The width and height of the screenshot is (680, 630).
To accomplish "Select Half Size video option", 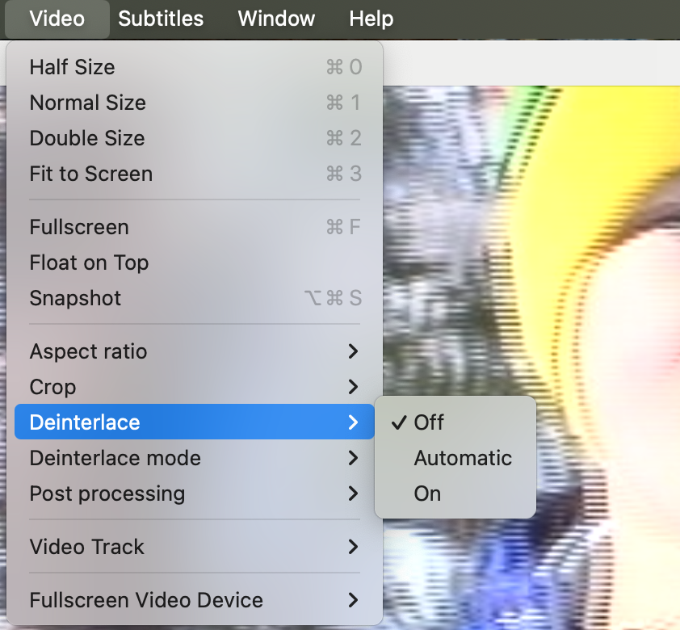I will [72, 67].
